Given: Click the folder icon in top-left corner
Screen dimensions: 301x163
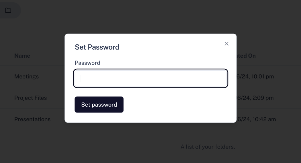Looking at the screenshot, I should [8, 10].
